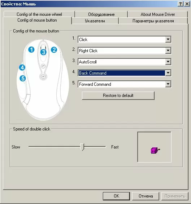
Task: Click the question mark help button in title bar
Action: pyautogui.click(x=181, y=4)
